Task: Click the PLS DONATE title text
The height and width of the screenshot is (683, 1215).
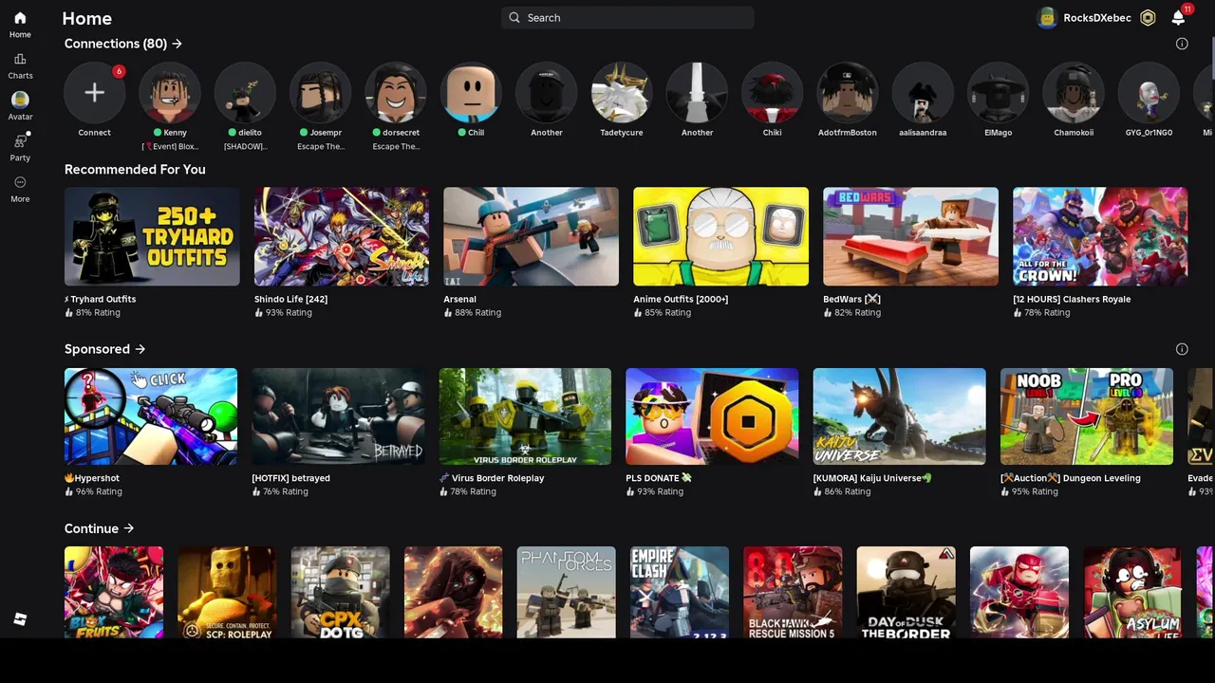Action: coord(659,478)
